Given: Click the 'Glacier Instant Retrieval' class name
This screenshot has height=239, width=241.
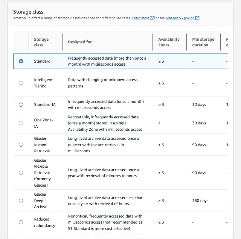Looking at the screenshot, I should tap(42, 145).
